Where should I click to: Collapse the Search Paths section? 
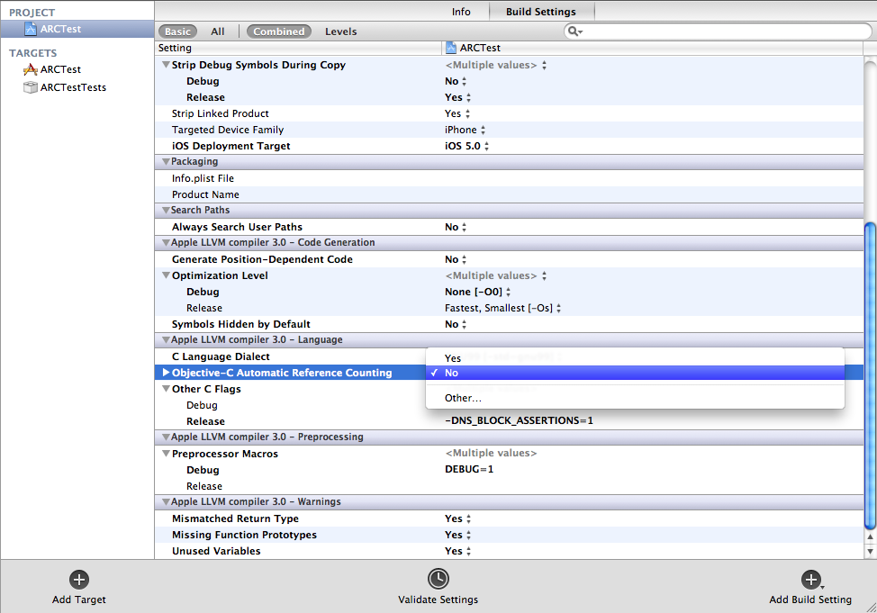pyautogui.click(x=166, y=211)
